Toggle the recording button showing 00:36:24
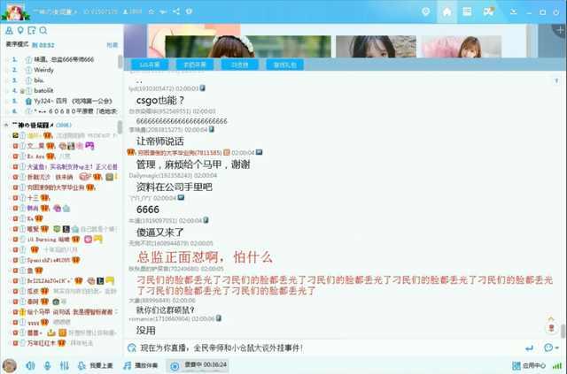Viewport: 567px width, 374px height. [199, 365]
